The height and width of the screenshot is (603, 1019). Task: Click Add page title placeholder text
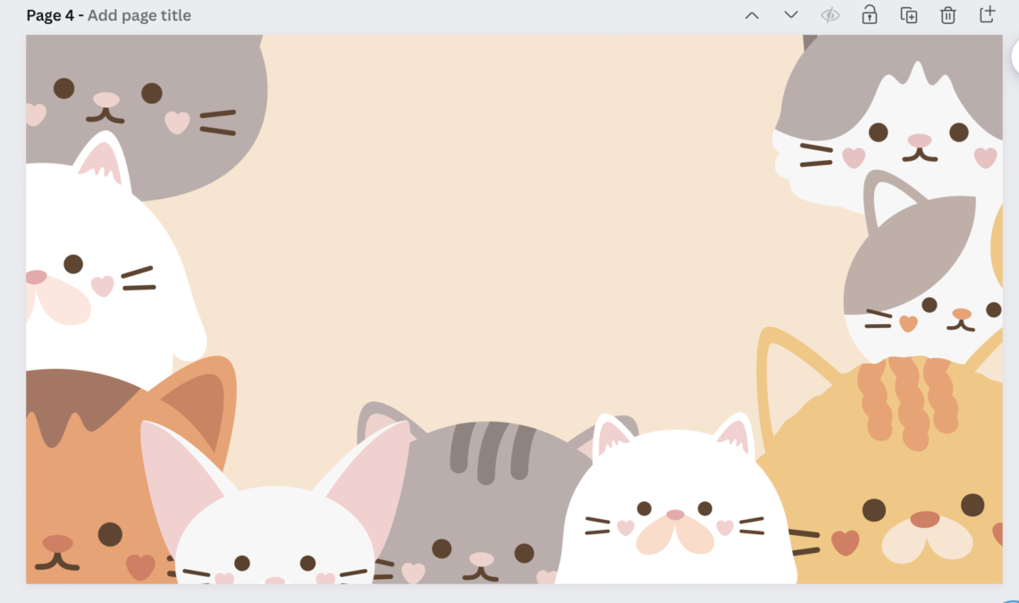point(139,14)
